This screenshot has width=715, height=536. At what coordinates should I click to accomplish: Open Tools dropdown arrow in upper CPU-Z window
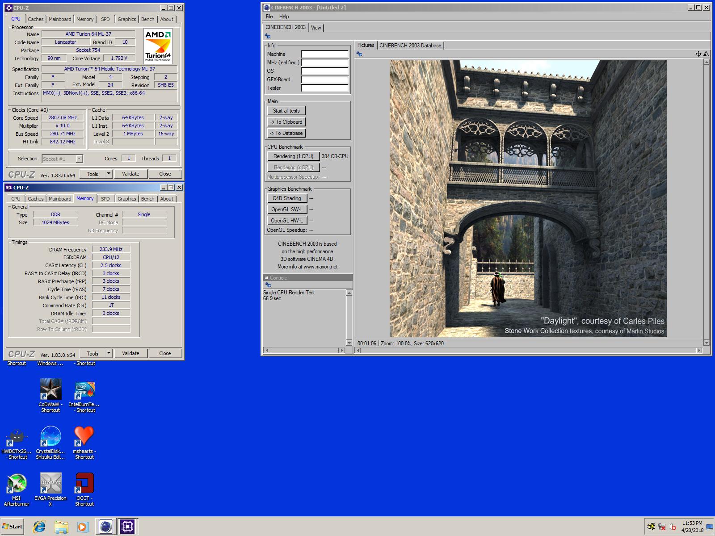(x=109, y=174)
